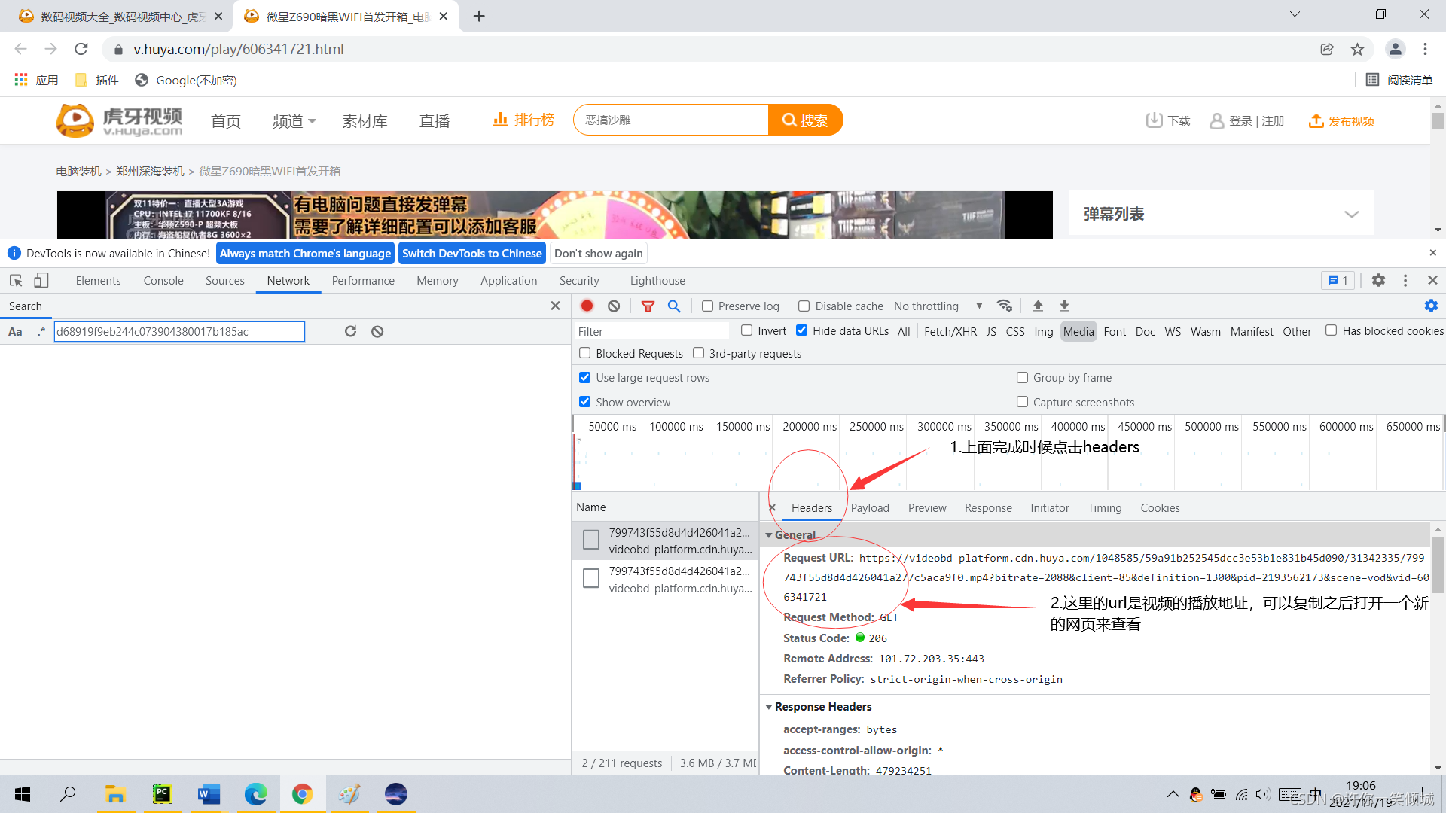
Task: Click the refresh search results icon
Action: tap(350, 331)
